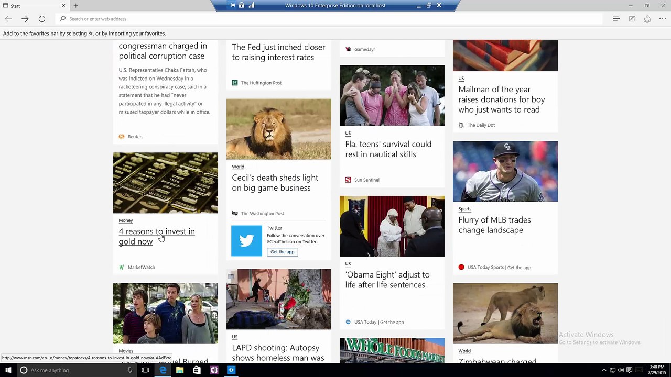Image resolution: width=671 pixels, height=377 pixels.
Task: Click Get the app button under Twitter
Action: tap(283, 252)
